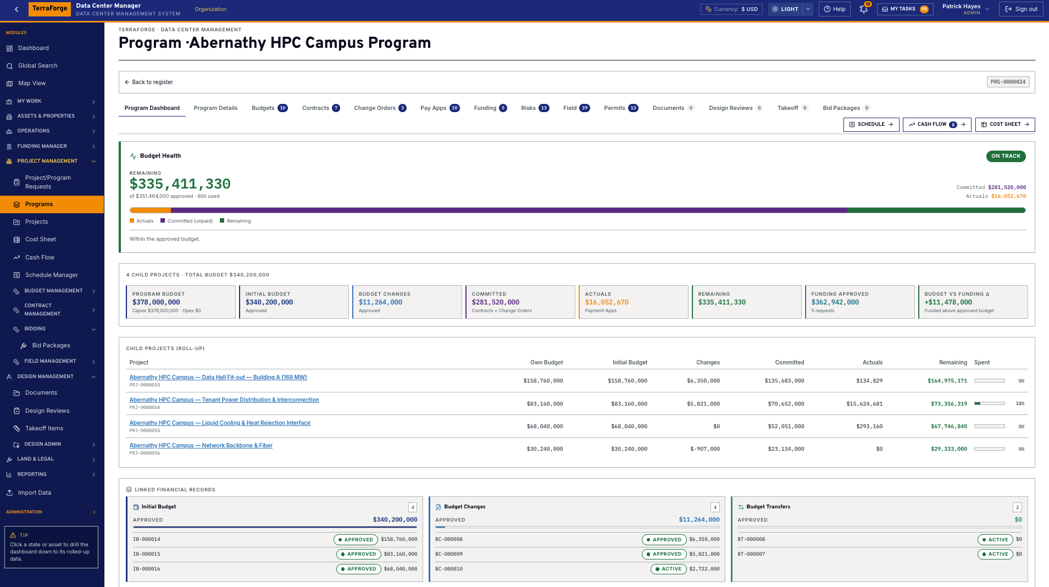
Task: Collapse the PROJECT MANAGEMENT section
Action: coord(52,161)
